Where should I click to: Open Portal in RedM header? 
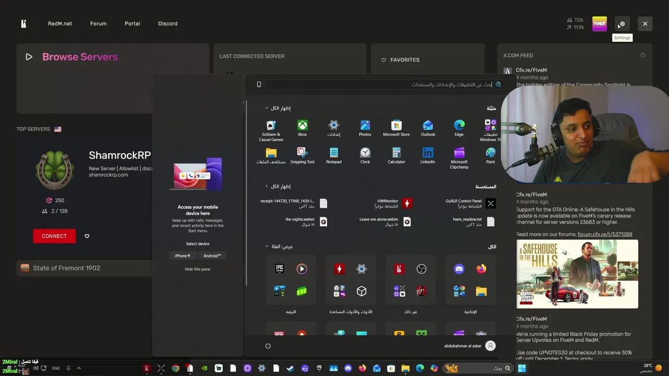tap(132, 23)
